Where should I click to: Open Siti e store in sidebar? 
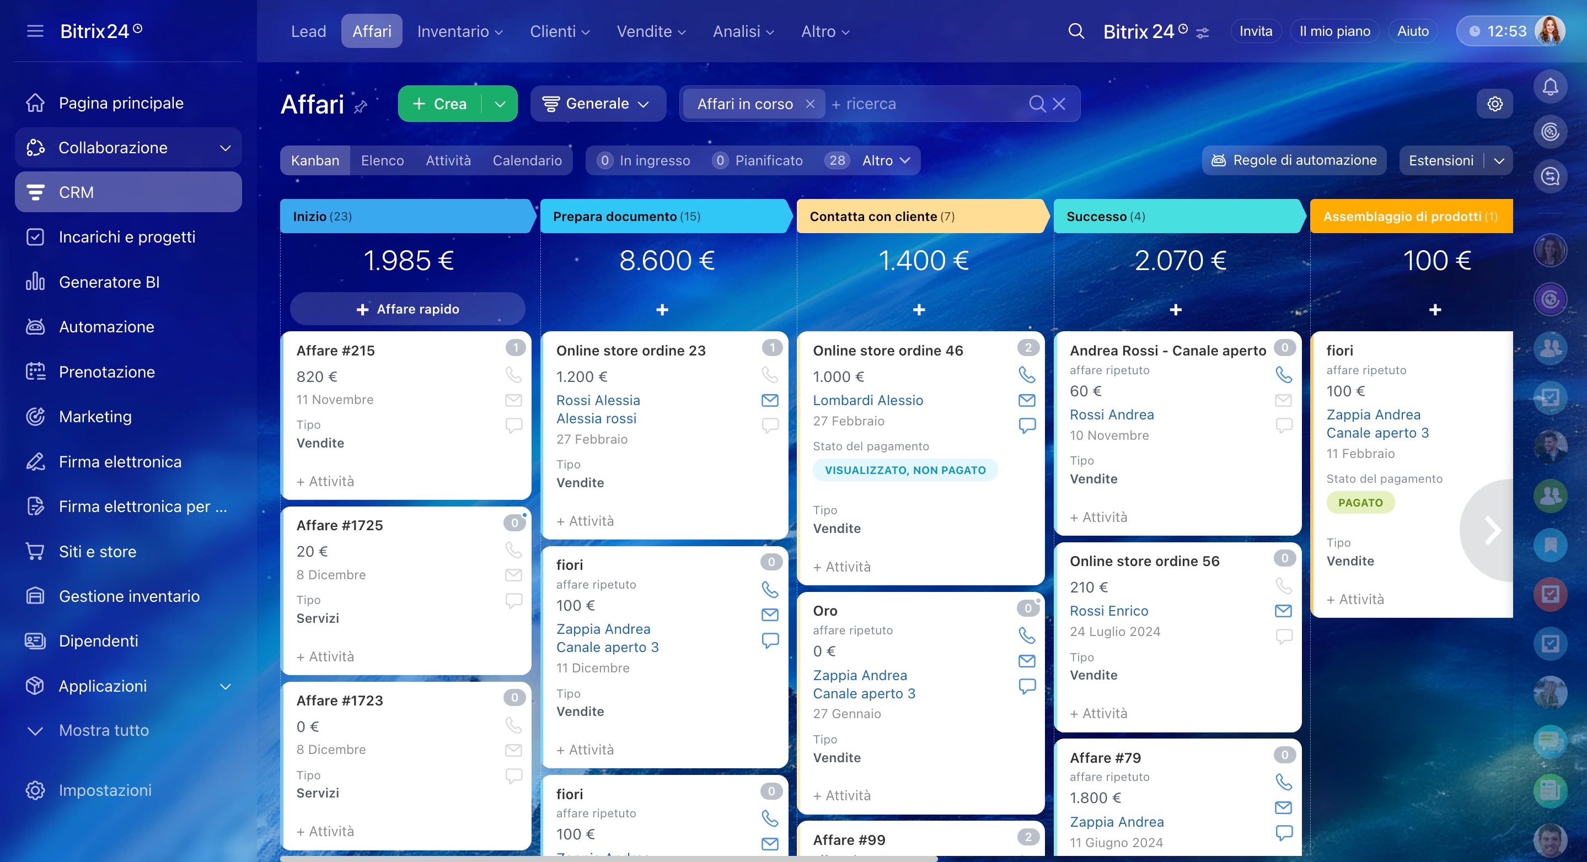pos(98,551)
